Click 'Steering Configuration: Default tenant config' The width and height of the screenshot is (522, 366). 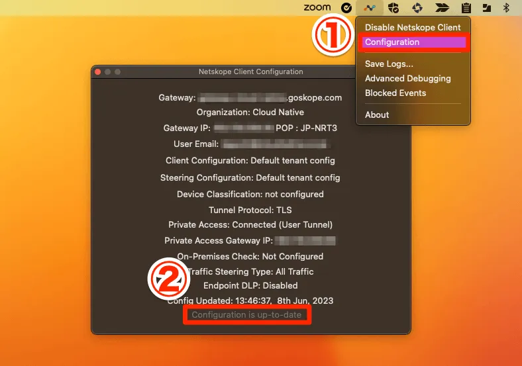click(250, 177)
